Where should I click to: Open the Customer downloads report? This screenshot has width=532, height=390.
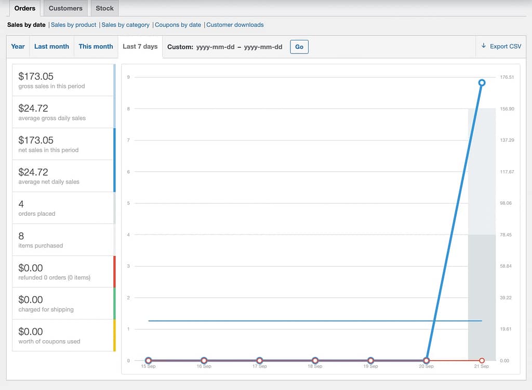[235, 24]
